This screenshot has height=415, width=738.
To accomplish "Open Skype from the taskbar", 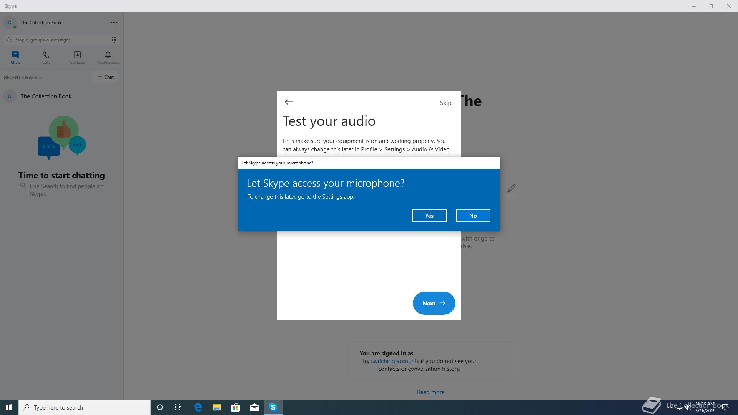I will point(273,407).
